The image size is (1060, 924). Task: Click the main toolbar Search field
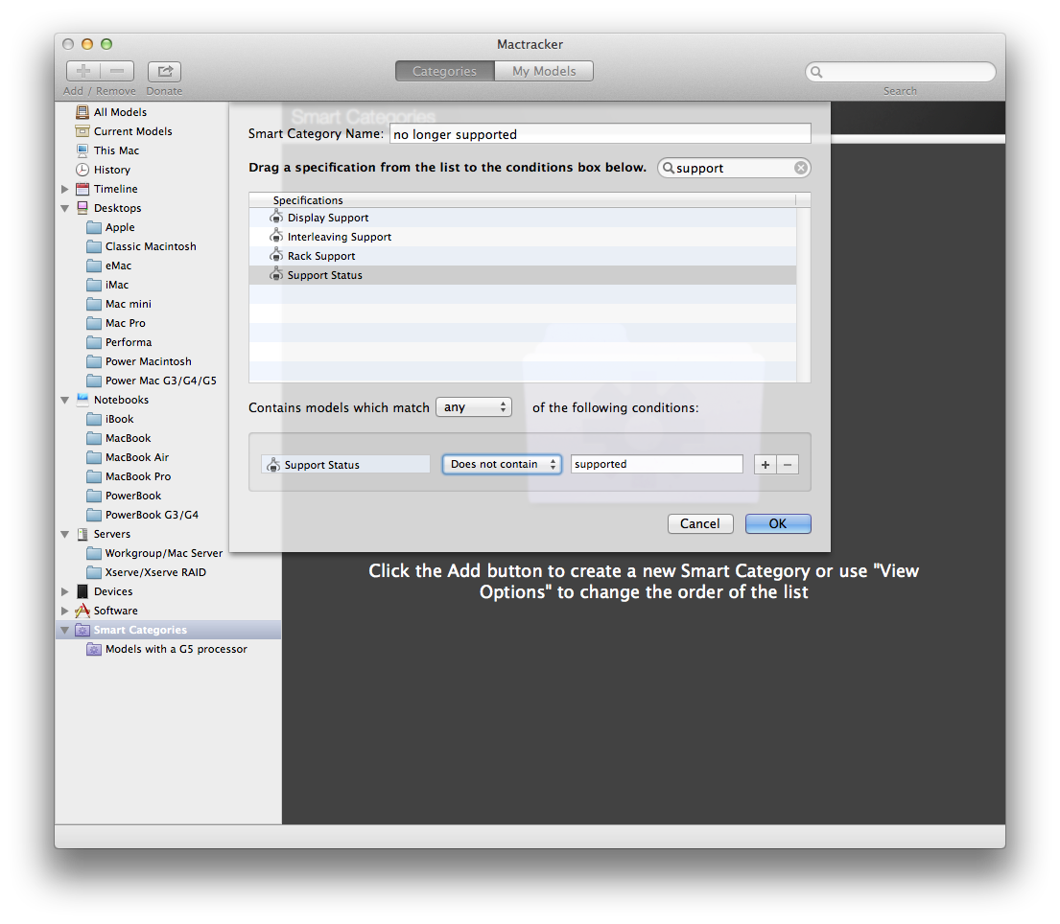point(900,72)
